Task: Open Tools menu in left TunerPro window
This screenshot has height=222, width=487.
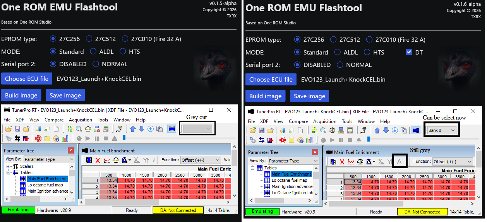Action: [x=103, y=120]
